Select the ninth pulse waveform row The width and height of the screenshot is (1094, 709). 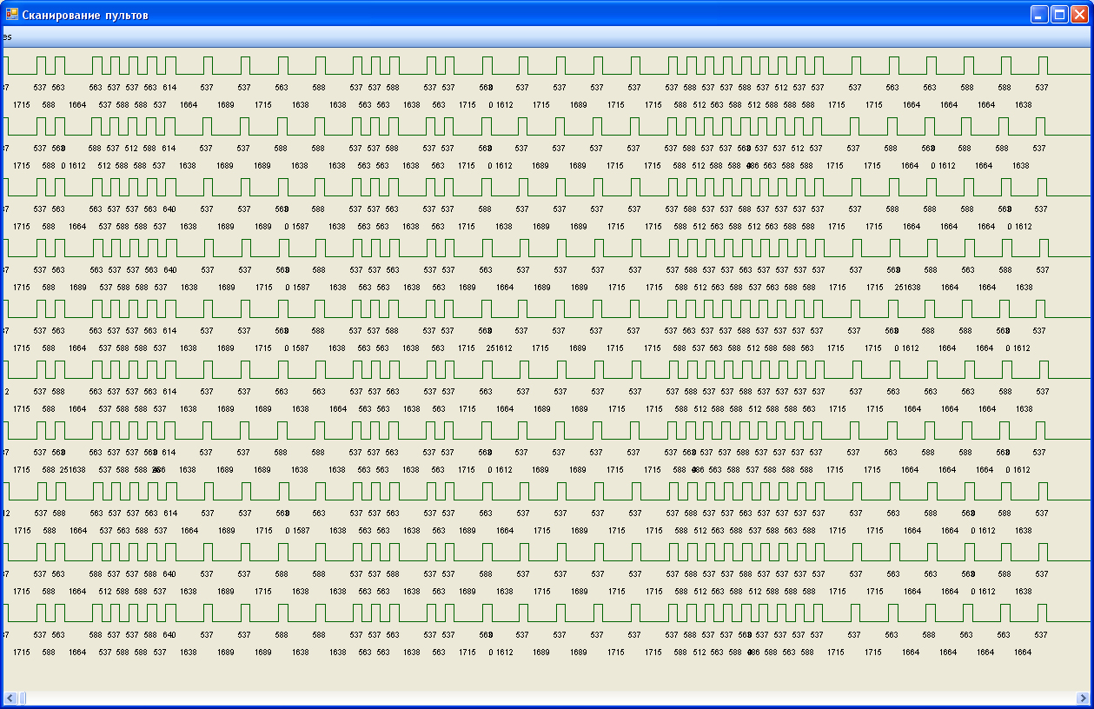coord(547,552)
